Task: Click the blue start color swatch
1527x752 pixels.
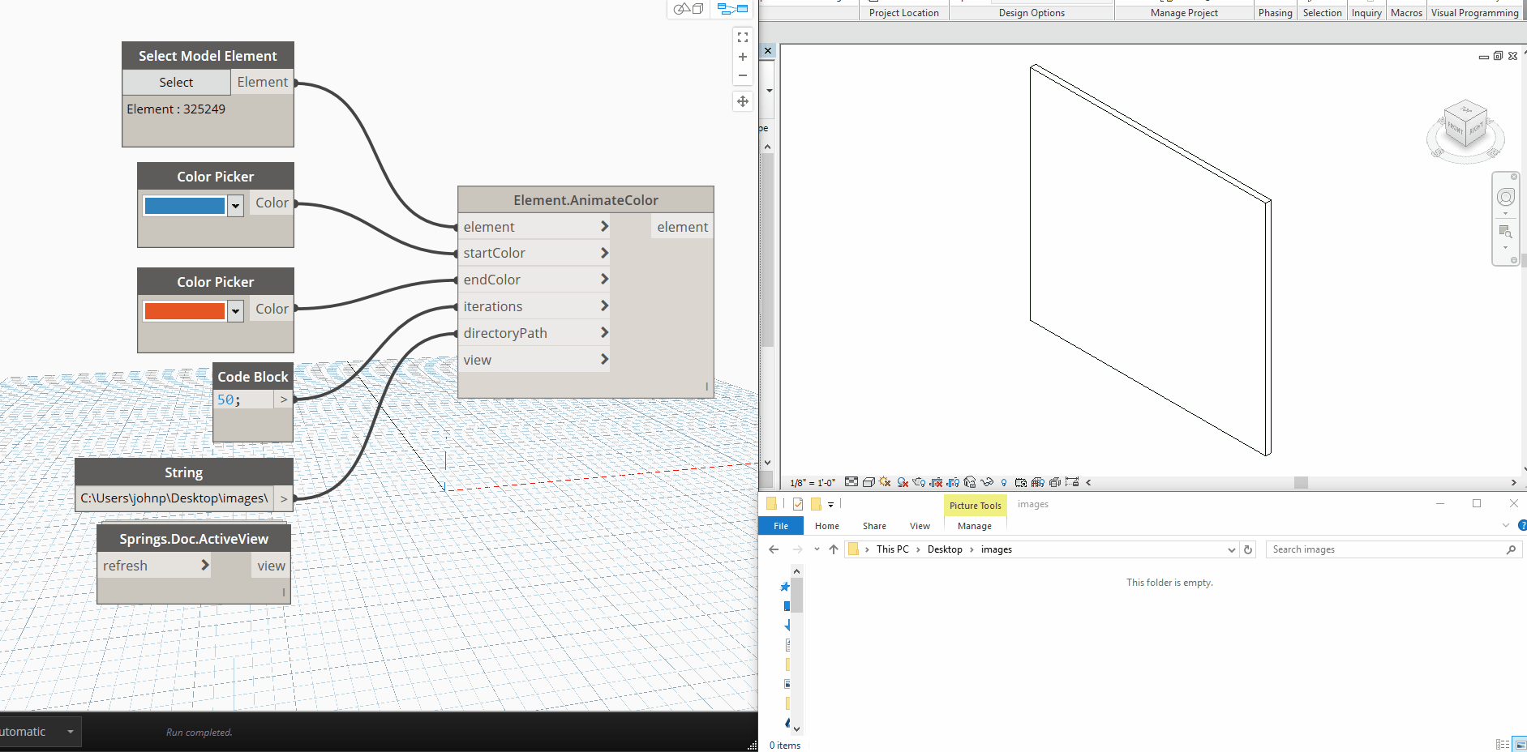Action: (184, 206)
